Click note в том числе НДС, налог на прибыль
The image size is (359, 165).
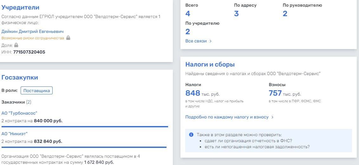pyautogui.click(x=214, y=104)
